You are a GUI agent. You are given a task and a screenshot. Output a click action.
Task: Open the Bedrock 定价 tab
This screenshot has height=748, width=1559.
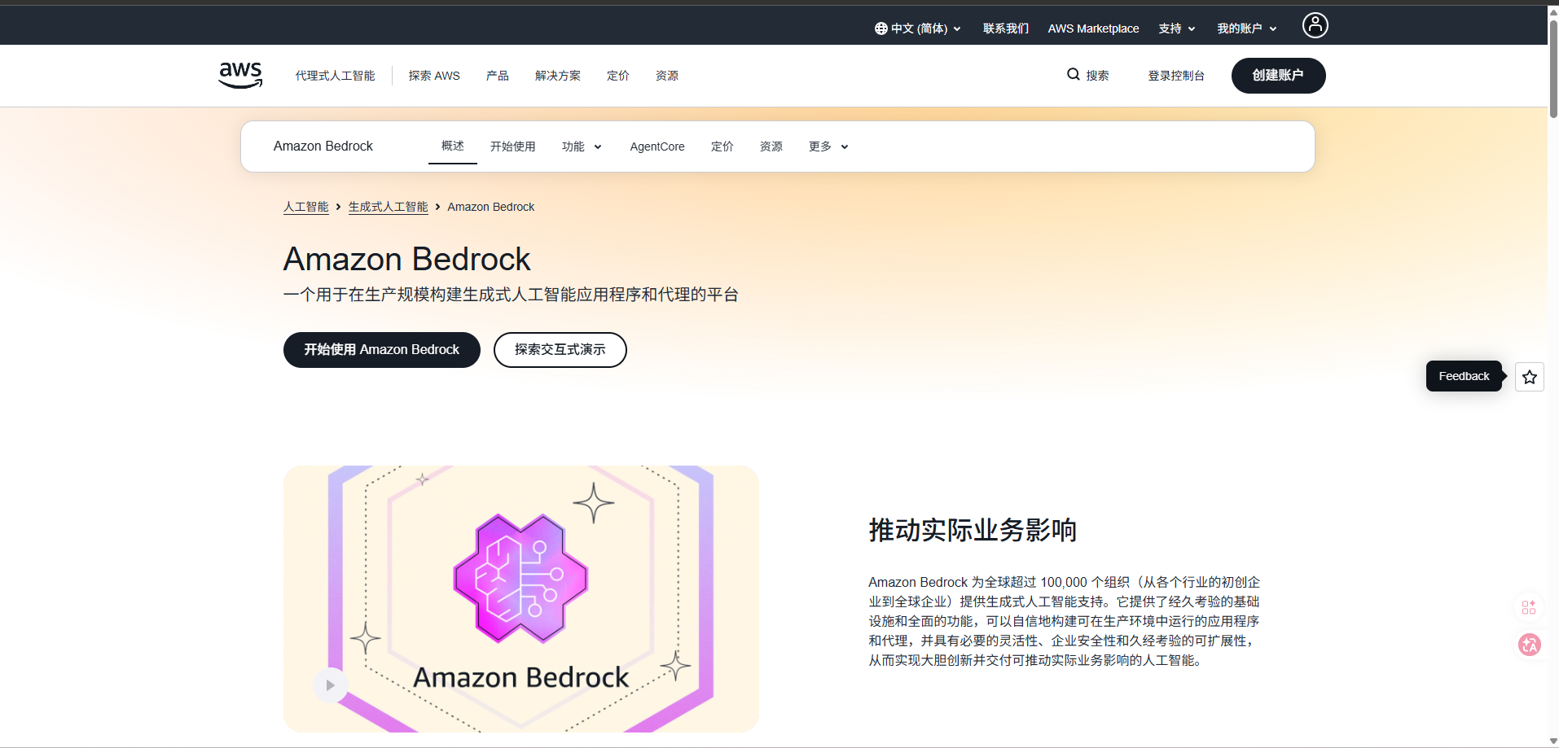coord(722,147)
